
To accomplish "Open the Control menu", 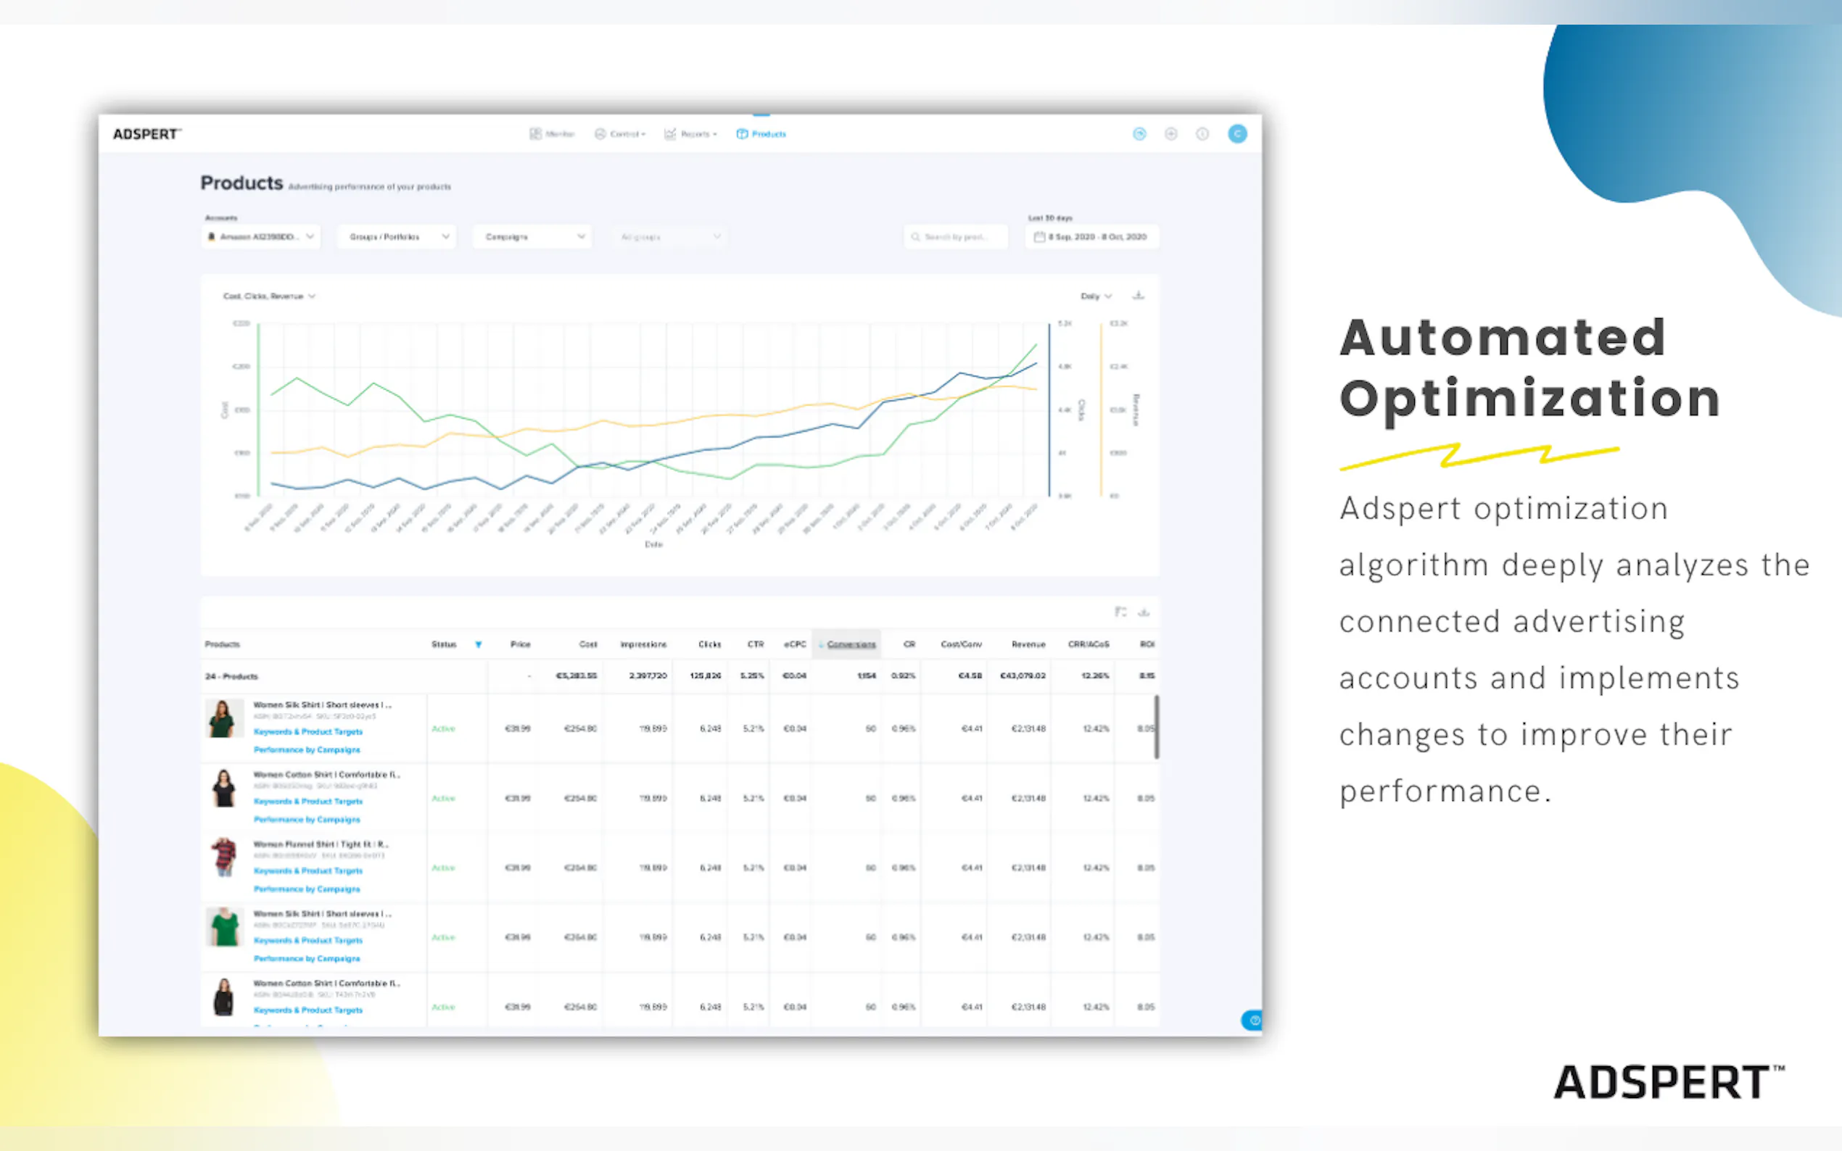I will (620, 134).
